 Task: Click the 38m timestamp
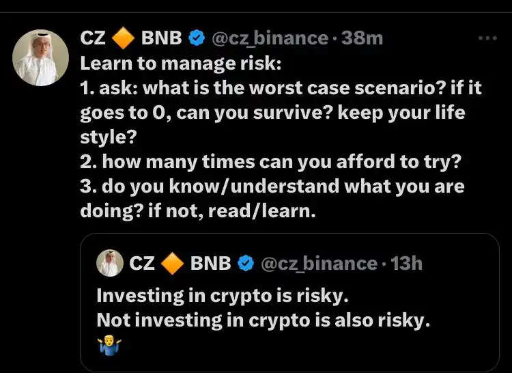[362, 38]
